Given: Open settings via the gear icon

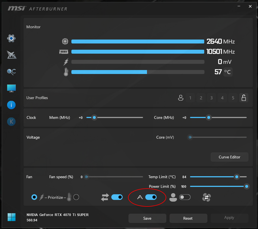Looking at the screenshot, I should 11,38.
